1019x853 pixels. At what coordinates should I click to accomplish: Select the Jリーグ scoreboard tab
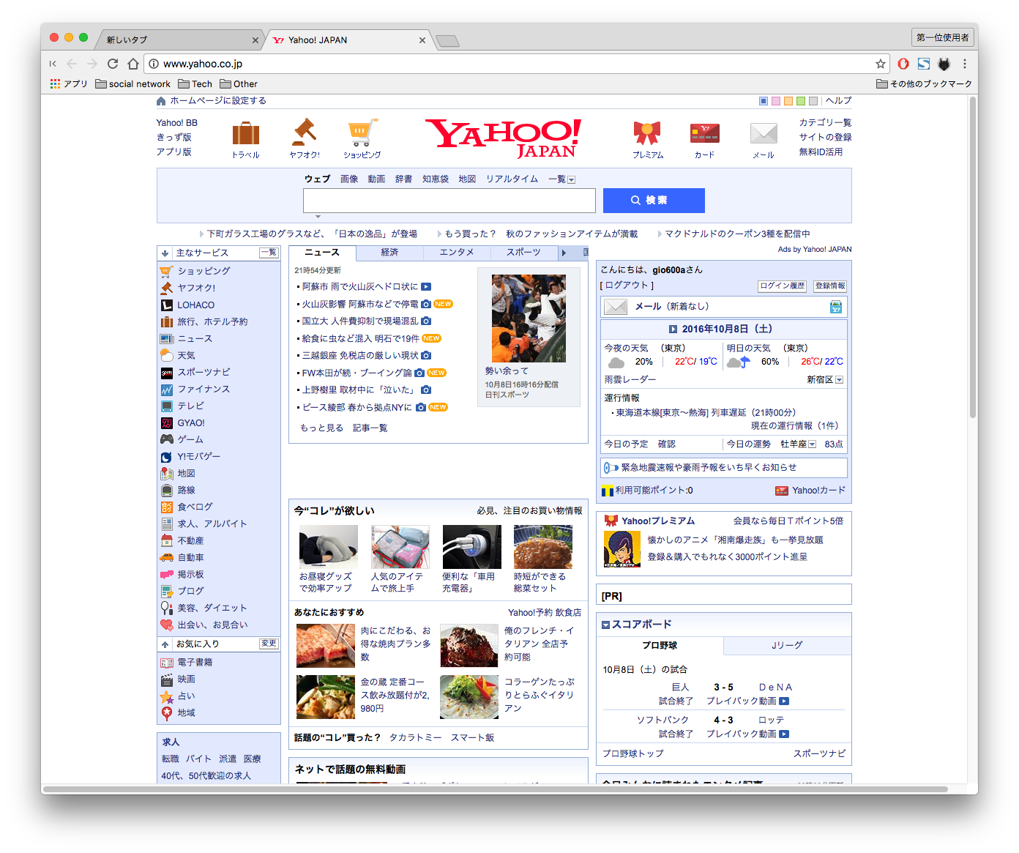(787, 645)
